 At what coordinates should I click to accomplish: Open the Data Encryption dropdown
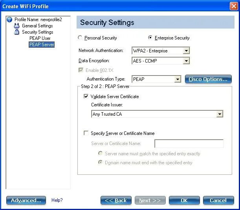tap(161, 61)
